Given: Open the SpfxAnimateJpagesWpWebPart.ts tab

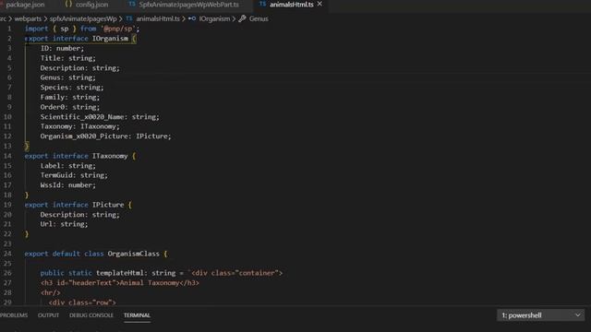Looking at the screenshot, I should (x=188, y=5).
